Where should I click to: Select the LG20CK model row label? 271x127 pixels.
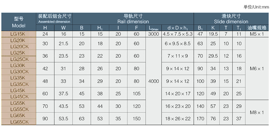coord(19,47)
